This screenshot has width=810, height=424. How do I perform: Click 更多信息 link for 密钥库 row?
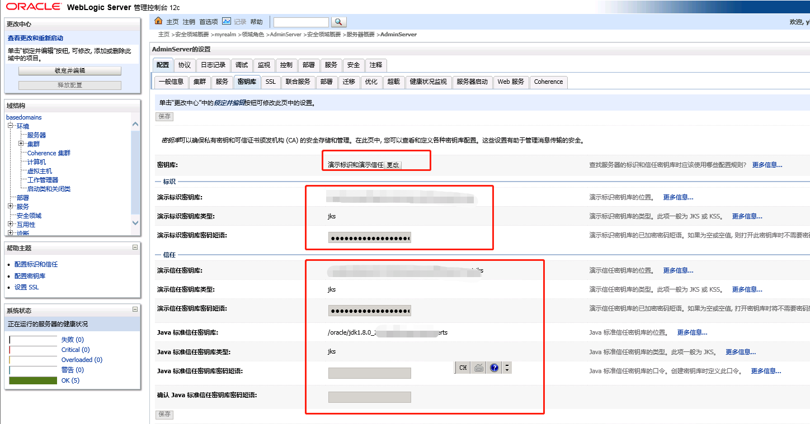[x=767, y=165]
